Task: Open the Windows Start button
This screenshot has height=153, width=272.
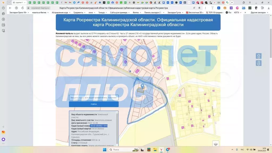Action: pyautogui.click(x=104, y=150)
